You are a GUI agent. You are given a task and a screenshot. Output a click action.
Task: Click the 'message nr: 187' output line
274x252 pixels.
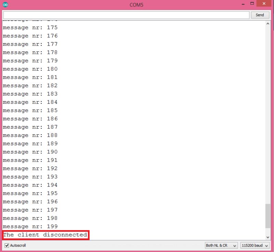tap(30, 127)
